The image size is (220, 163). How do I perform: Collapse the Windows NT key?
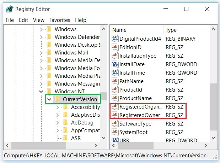[x=41, y=92]
